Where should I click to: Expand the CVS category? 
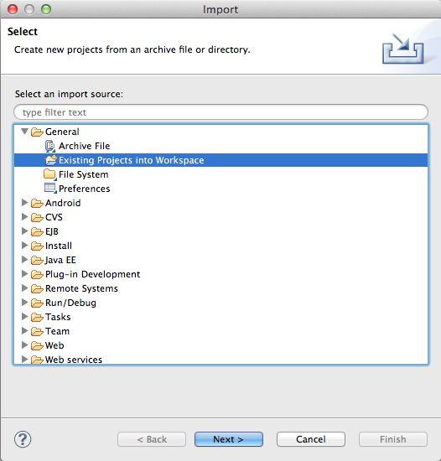pos(24,217)
